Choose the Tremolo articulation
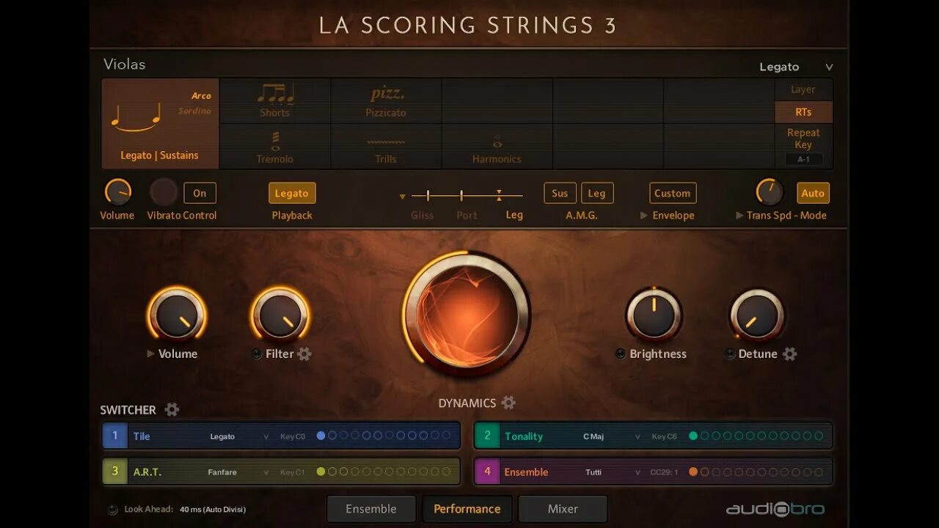Screen dimensions: 939x528 click(x=275, y=147)
